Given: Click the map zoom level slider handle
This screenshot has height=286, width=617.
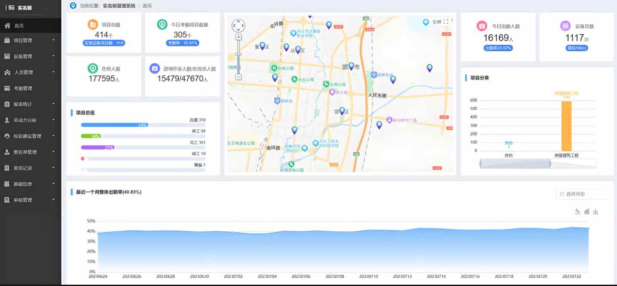Looking at the screenshot, I should 238,54.
